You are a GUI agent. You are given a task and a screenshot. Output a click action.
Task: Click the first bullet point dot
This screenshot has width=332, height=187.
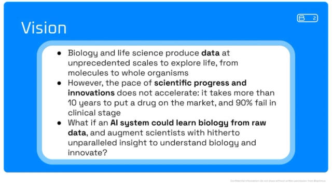[x=59, y=53]
